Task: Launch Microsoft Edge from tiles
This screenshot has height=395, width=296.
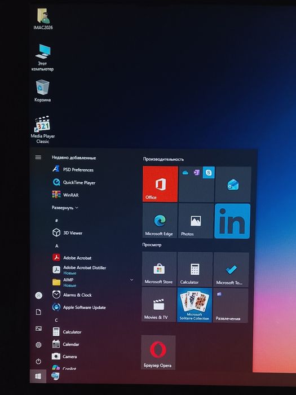Action: tap(160, 221)
